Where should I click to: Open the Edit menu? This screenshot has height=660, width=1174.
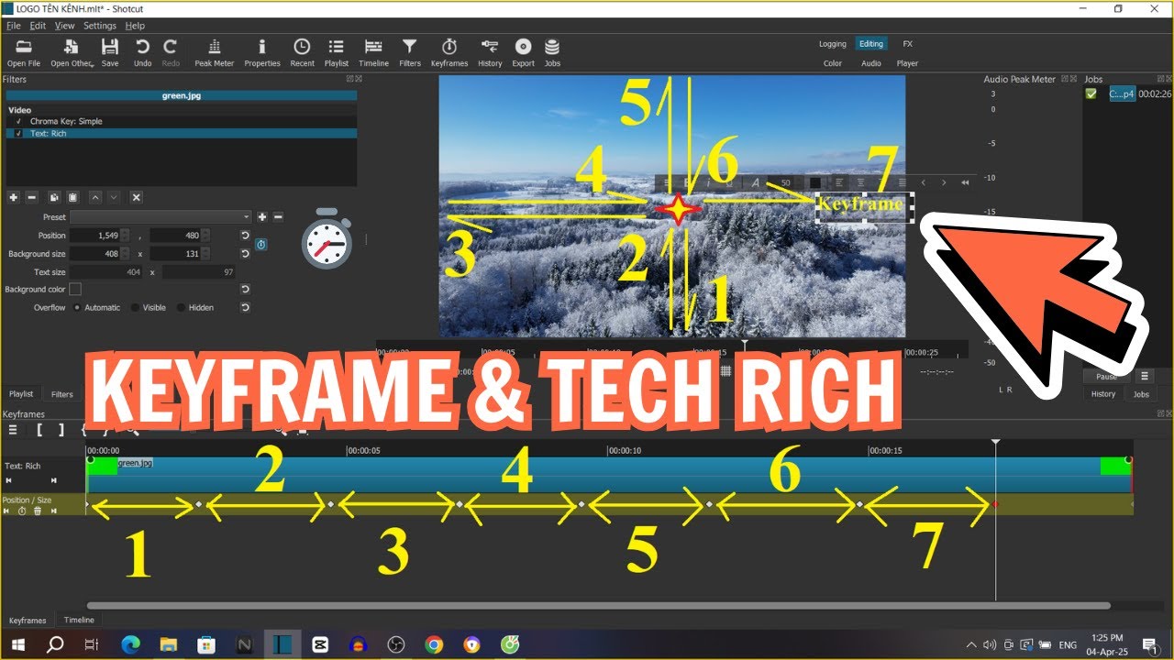(x=38, y=26)
